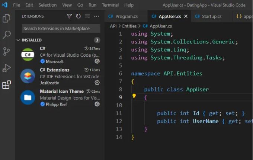Open manage gear for C# Extensions by JosKreativ
The width and height of the screenshot is (253, 160).
(x=97, y=83)
